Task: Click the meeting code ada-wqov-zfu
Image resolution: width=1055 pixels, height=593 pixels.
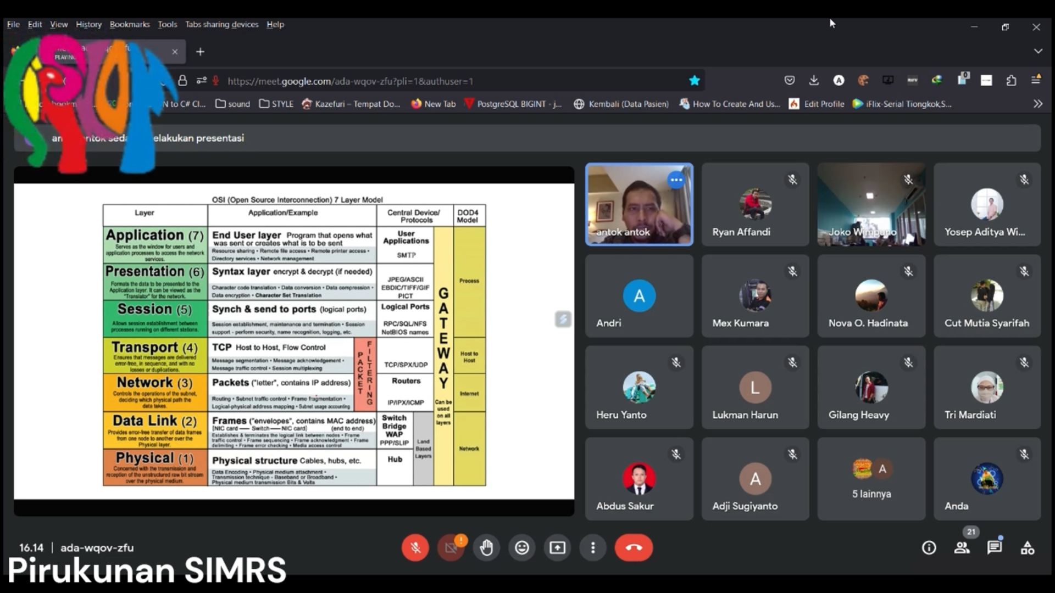Action: (x=97, y=547)
